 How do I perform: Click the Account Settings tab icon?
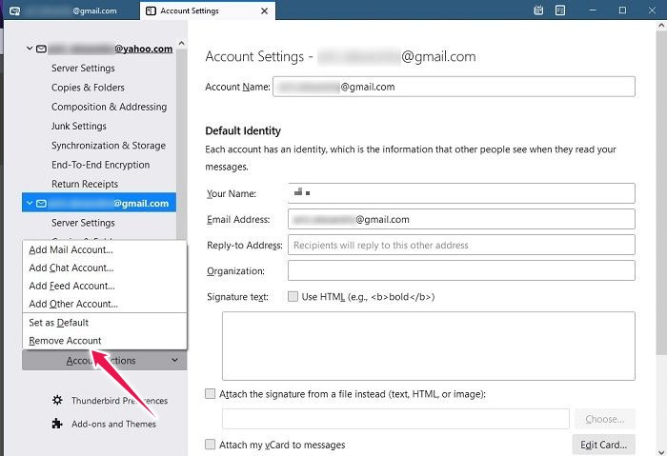tap(151, 11)
